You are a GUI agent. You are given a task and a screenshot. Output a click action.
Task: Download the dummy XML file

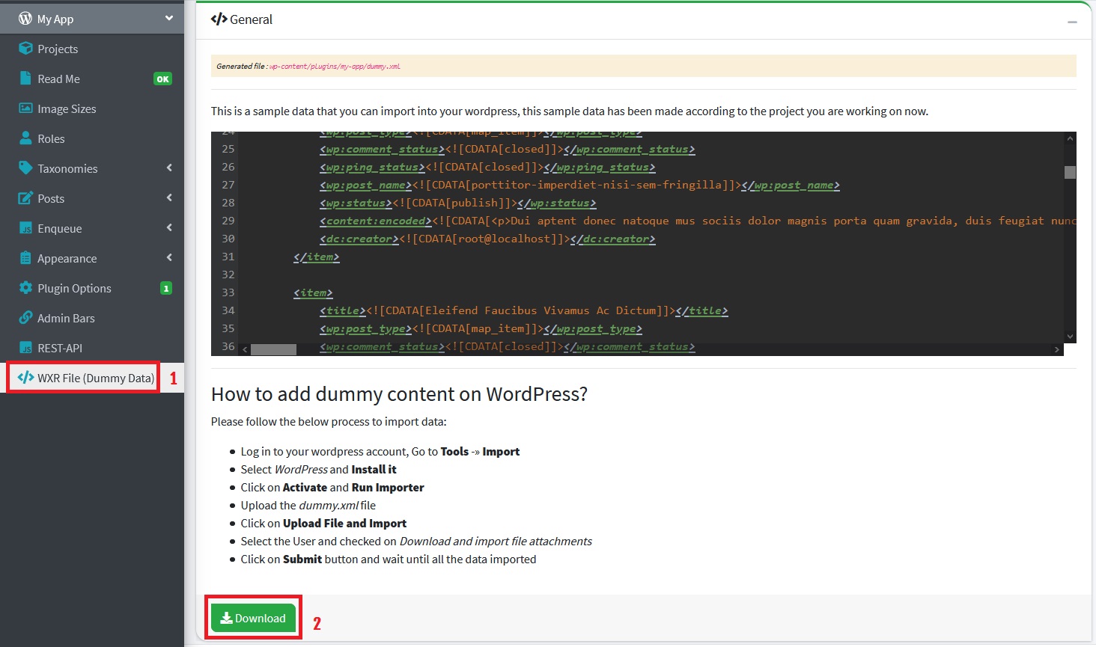click(x=253, y=619)
